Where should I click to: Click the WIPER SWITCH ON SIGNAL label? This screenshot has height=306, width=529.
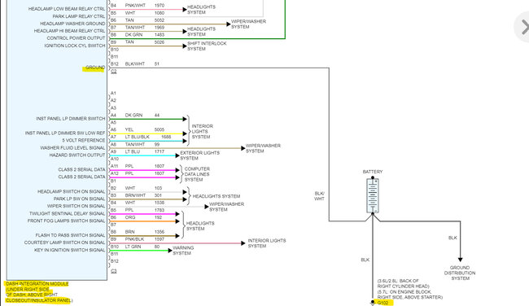coord(77,206)
